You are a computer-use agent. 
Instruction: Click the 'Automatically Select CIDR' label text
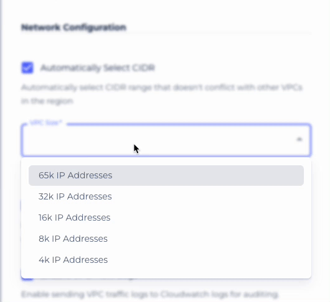[97, 68]
